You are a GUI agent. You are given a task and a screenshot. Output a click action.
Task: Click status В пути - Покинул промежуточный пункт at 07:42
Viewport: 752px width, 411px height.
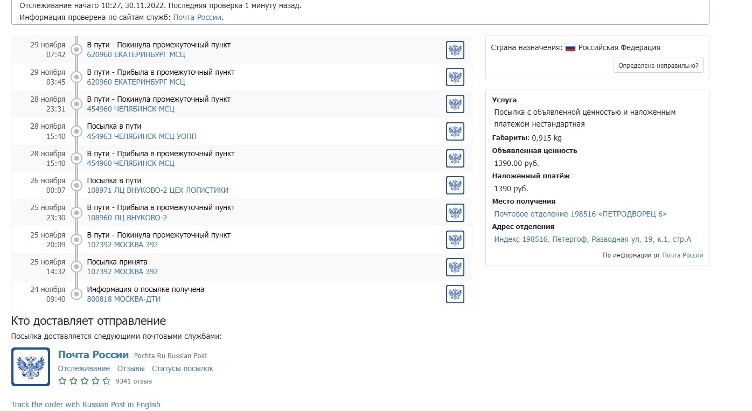pos(159,45)
